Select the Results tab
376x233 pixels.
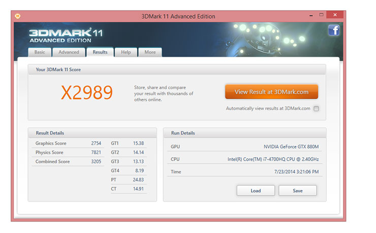click(100, 52)
